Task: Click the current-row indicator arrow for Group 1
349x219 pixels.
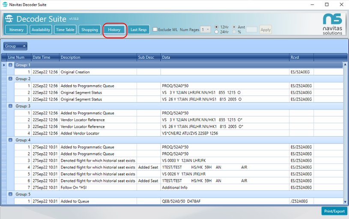Action: pyautogui.click(x=4, y=65)
